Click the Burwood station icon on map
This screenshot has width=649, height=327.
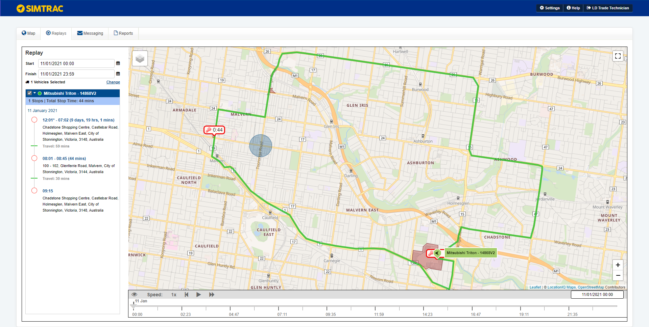(x=420, y=84)
